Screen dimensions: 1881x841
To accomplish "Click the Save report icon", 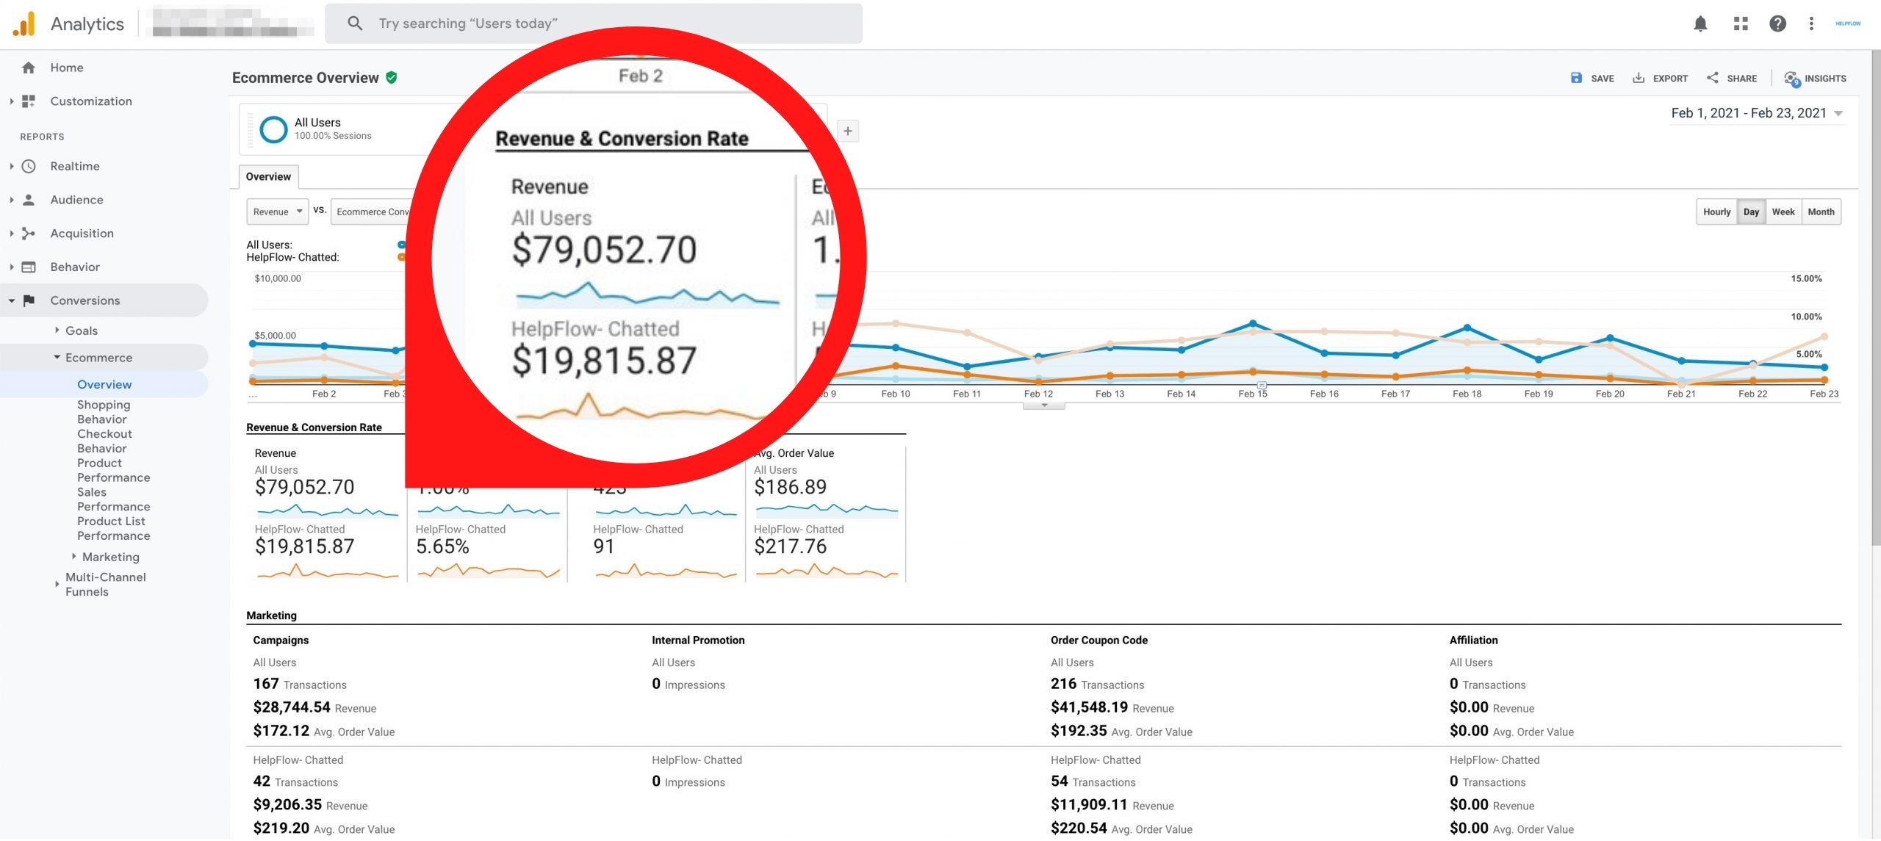I will point(1576,78).
